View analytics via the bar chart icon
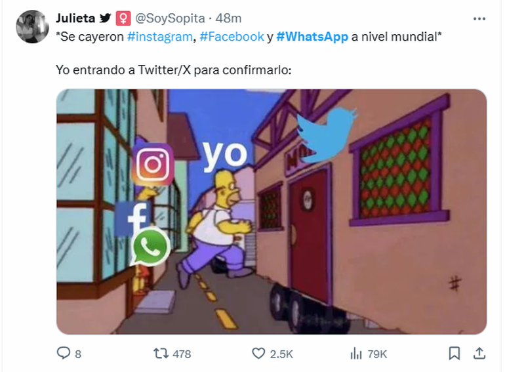 [x=356, y=354]
